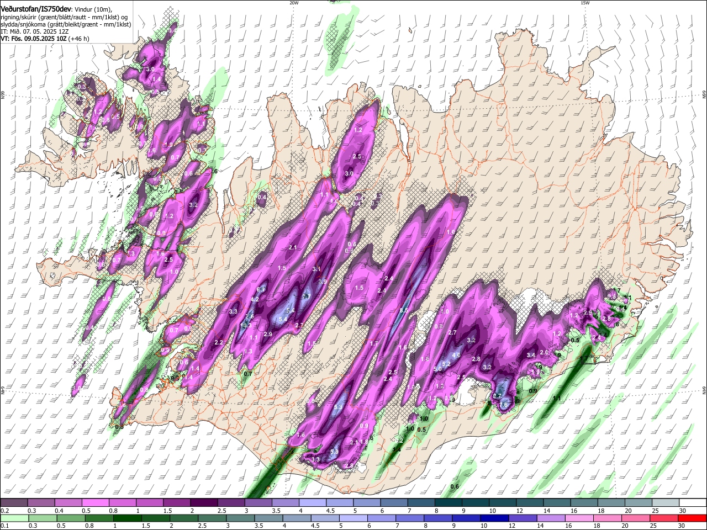
Task: Click the 3.9 precipitation value on the map
Action: [323, 282]
